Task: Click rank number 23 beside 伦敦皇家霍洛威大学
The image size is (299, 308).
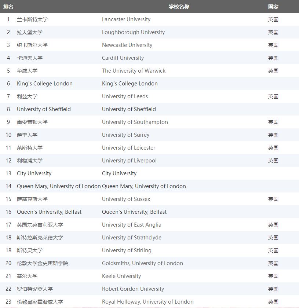Action: tap(8, 302)
